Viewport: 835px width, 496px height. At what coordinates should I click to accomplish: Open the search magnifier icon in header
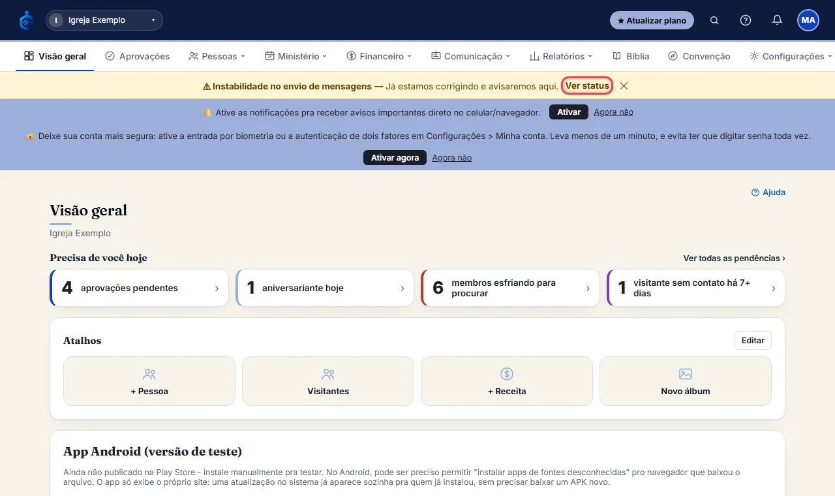[x=714, y=20]
